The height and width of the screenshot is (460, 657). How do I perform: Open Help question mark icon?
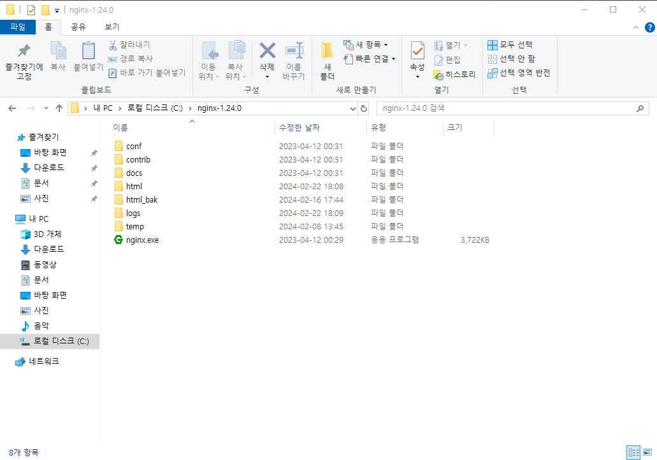click(649, 27)
